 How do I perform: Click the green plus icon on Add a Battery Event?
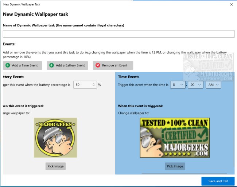click(x=51, y=65)
